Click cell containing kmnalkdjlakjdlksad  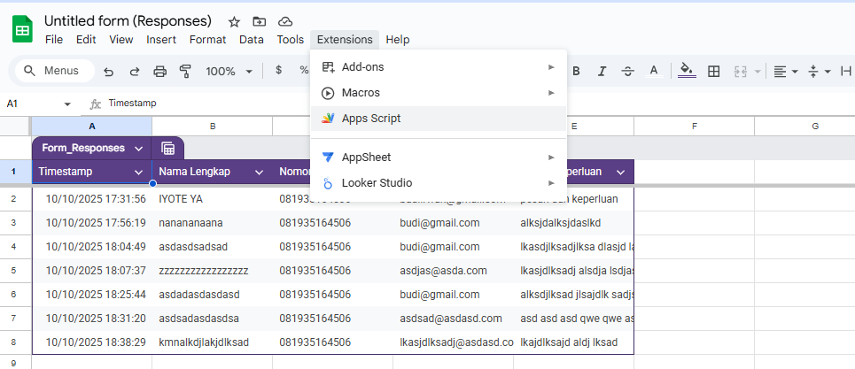[213, 342]
